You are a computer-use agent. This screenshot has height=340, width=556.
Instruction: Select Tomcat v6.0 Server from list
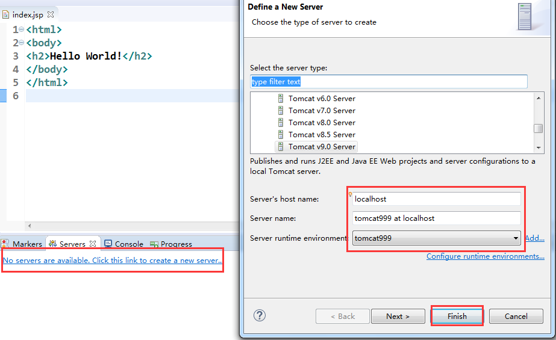322,99
